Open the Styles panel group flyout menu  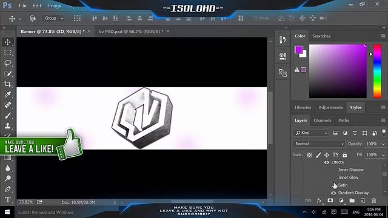pyautogui.click(x=383, y=107)
